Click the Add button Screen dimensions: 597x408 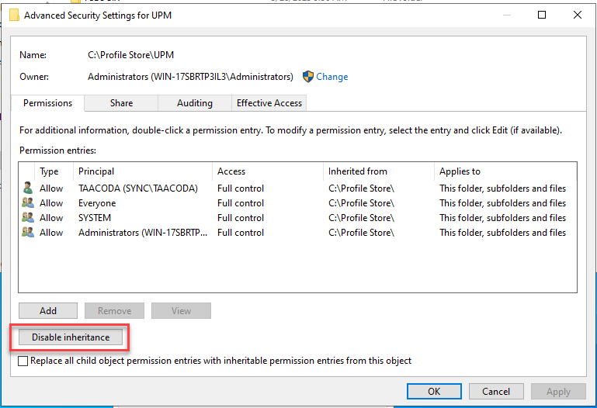pos(48,311)
